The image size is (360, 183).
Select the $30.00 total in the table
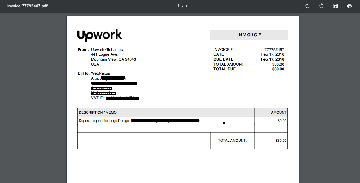[281, 141]
